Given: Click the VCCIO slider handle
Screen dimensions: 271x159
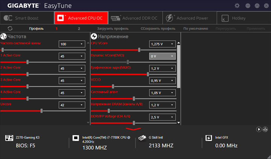Looking at the screenshot, I should pos(113,87).
